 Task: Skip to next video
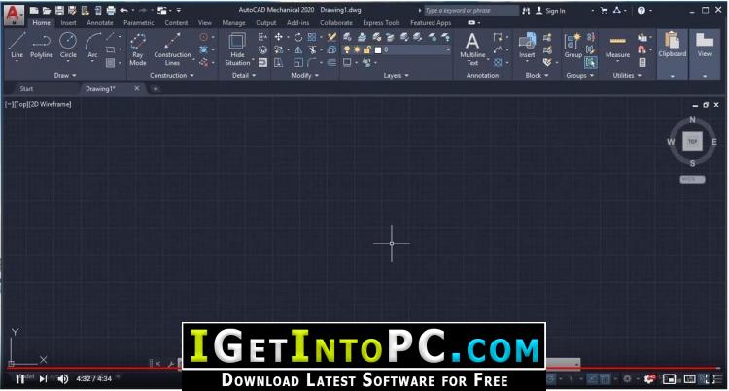43,379
